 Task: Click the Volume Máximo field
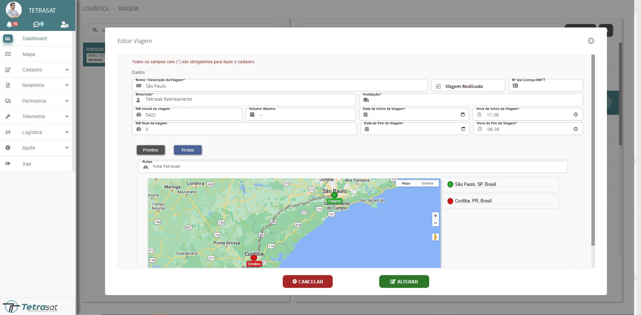click(x=301, y=114)
